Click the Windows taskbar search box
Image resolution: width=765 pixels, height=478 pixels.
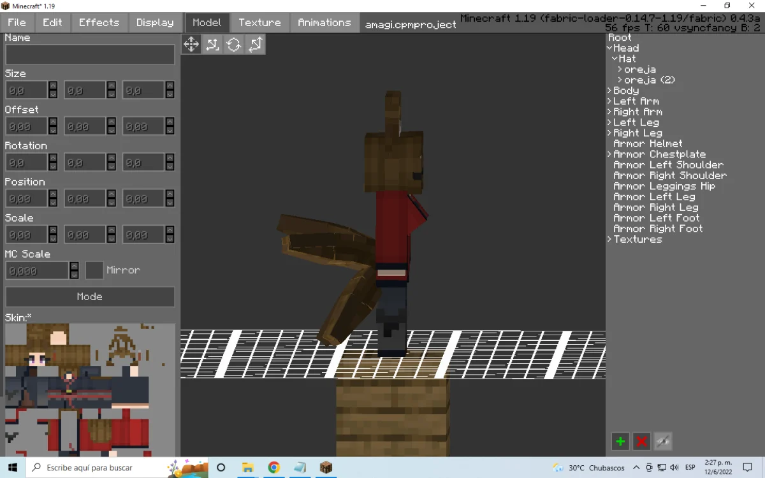117,467
